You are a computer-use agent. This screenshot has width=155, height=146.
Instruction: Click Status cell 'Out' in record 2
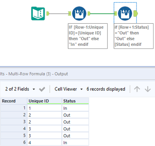[x=75, y=115]
